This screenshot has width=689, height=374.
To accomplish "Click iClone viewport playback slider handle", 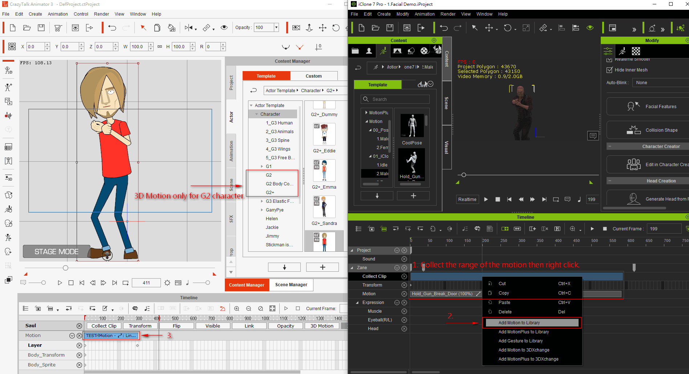I will 463,175.
